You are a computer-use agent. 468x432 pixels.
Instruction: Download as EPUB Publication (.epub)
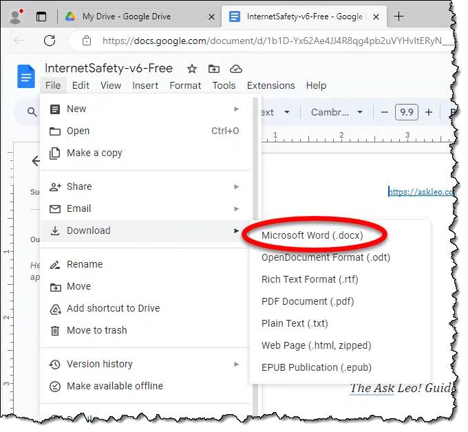click(340, 368)
